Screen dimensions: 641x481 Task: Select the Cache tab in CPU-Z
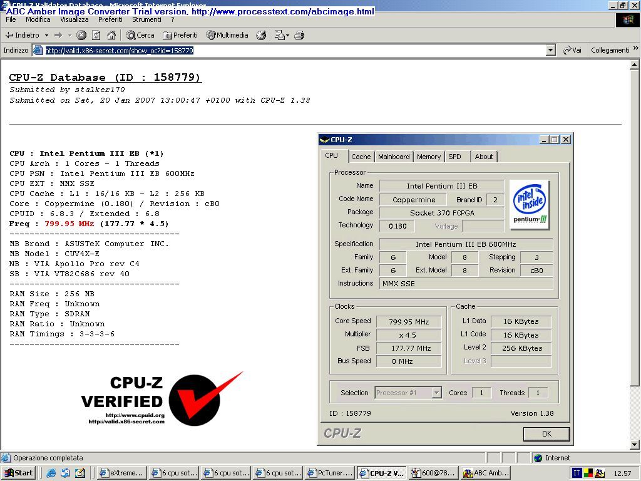pyautogui.click(x=361, y=157)
